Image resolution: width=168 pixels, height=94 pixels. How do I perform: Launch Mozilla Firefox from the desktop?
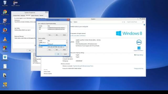5,31
